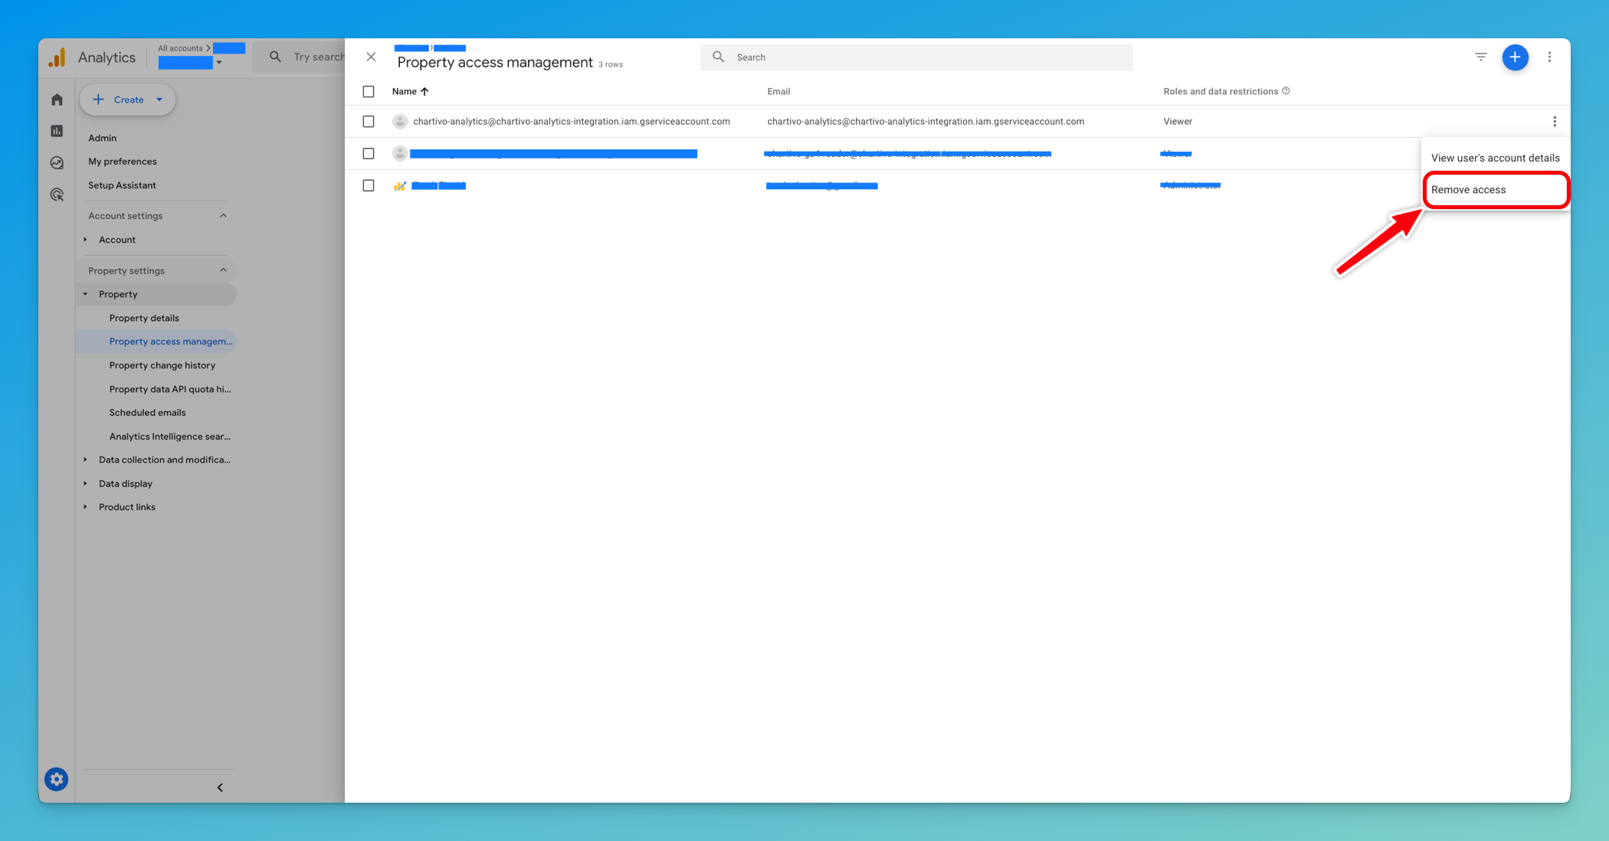Open Reports via the bar-chart sidebar icon
Viewport: 1609px width, 841px height.
56,131
